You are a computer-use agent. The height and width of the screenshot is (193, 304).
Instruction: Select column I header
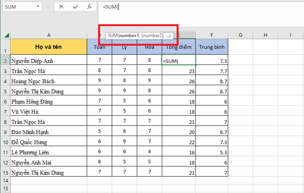coord(290,35)
